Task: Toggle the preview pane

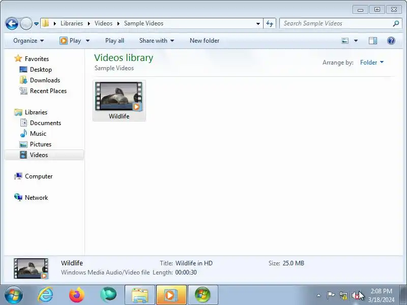Action: click(x=373, y=41)
